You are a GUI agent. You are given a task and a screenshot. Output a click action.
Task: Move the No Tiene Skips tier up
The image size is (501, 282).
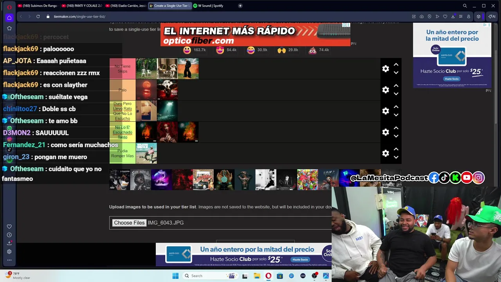pos(396,65)
